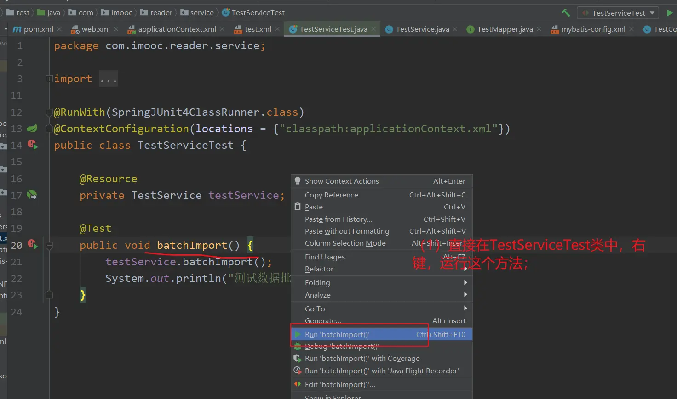Select Run 'batchImport()' with Coverage
Viewport: 677px width, 399px height.
pyautogui.click(x=362, y=358)
